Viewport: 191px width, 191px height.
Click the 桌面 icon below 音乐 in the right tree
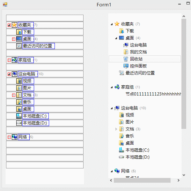point(121,143)
